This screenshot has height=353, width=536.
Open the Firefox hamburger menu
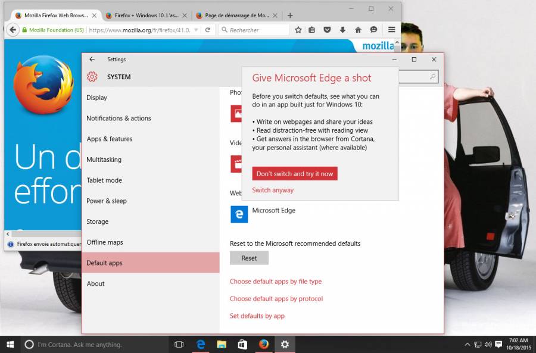[391, 30]
